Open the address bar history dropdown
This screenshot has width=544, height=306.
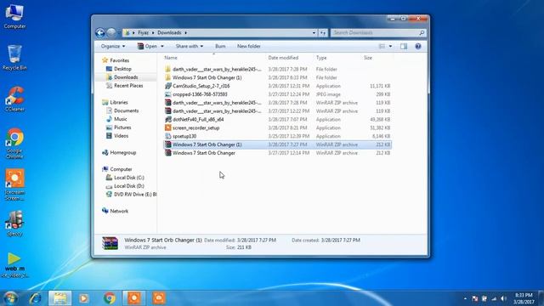click(314, 32)
